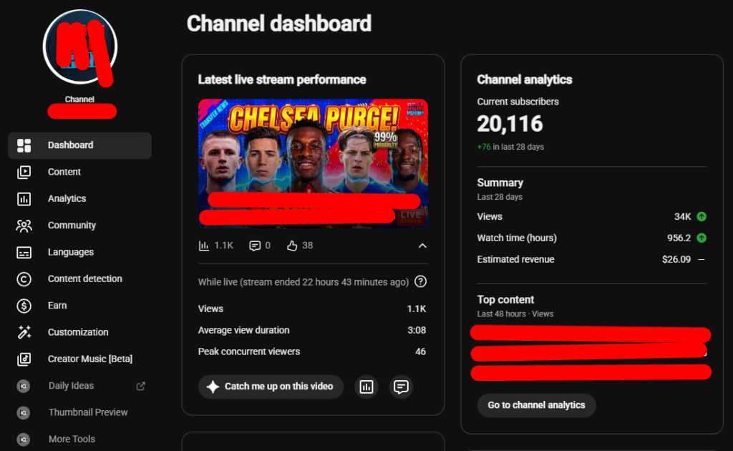Open the Chelsea Purge stream thumbnail

pos(313,163)
